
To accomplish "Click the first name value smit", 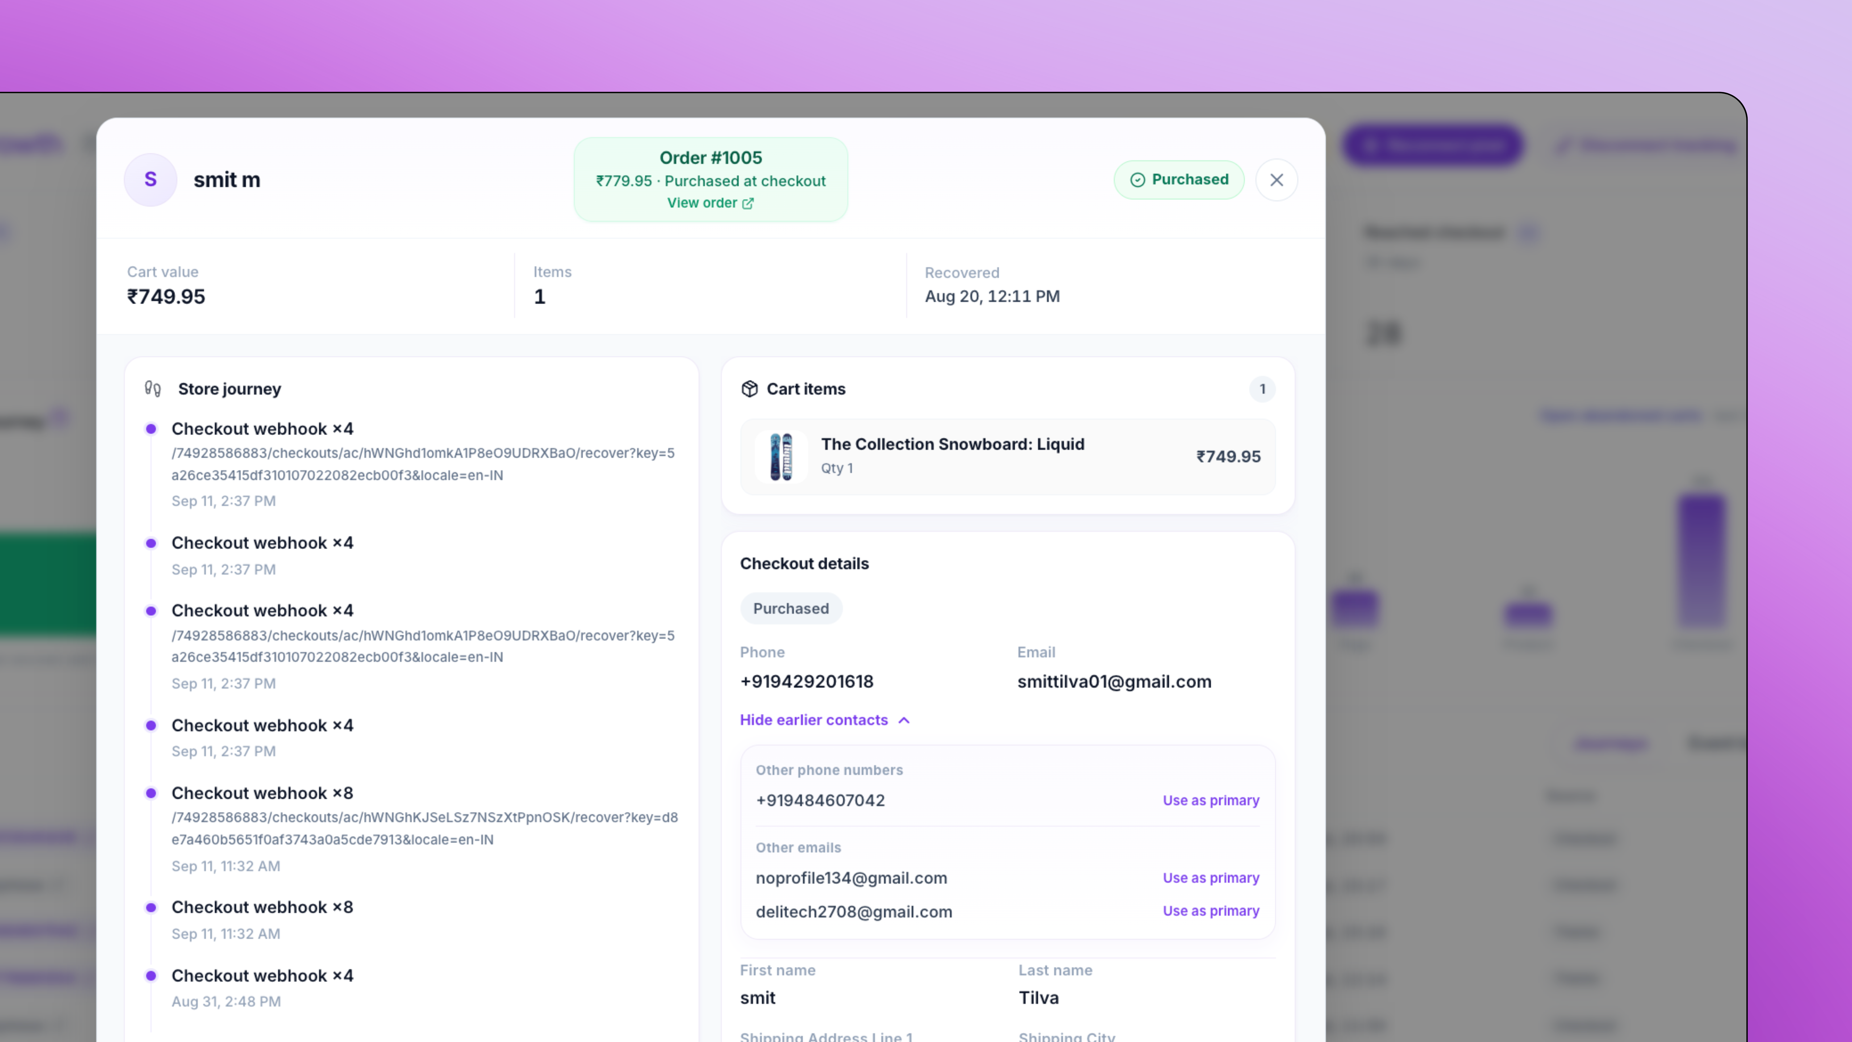I will 758,998.
